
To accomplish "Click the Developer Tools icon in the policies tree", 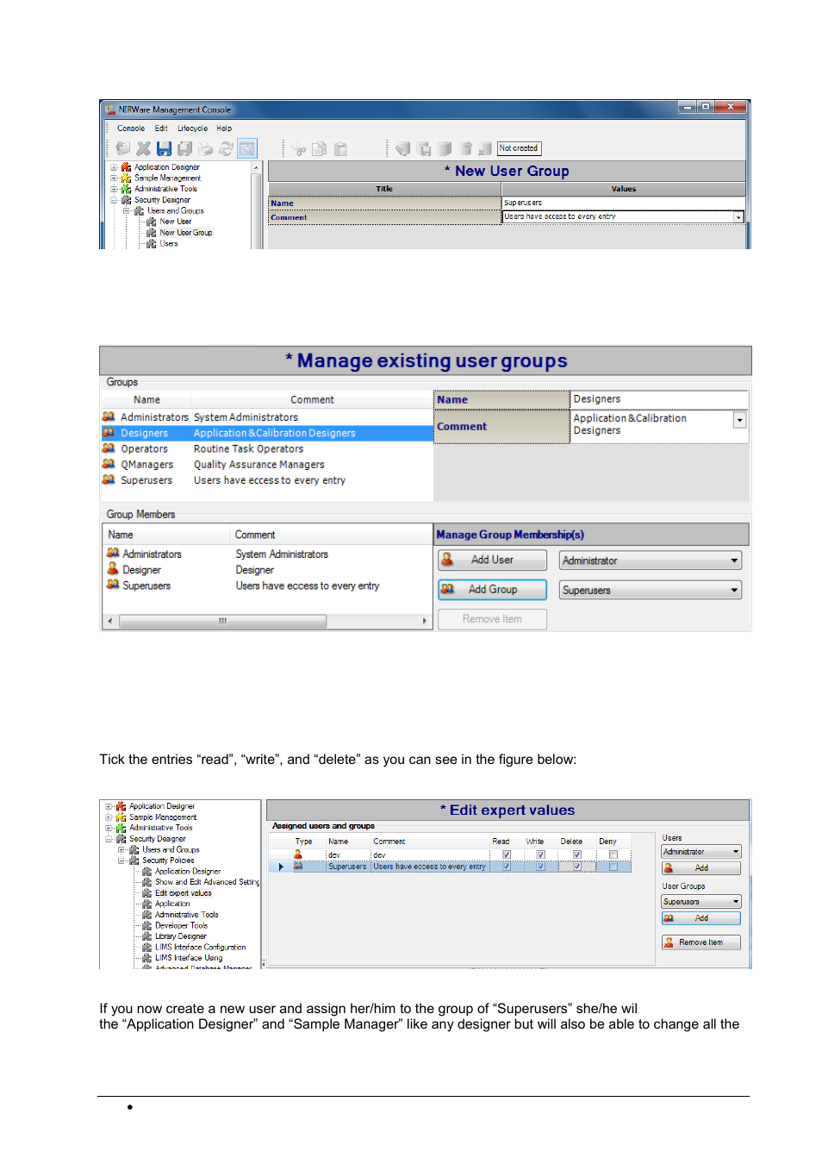I will (x=147, y=925).
